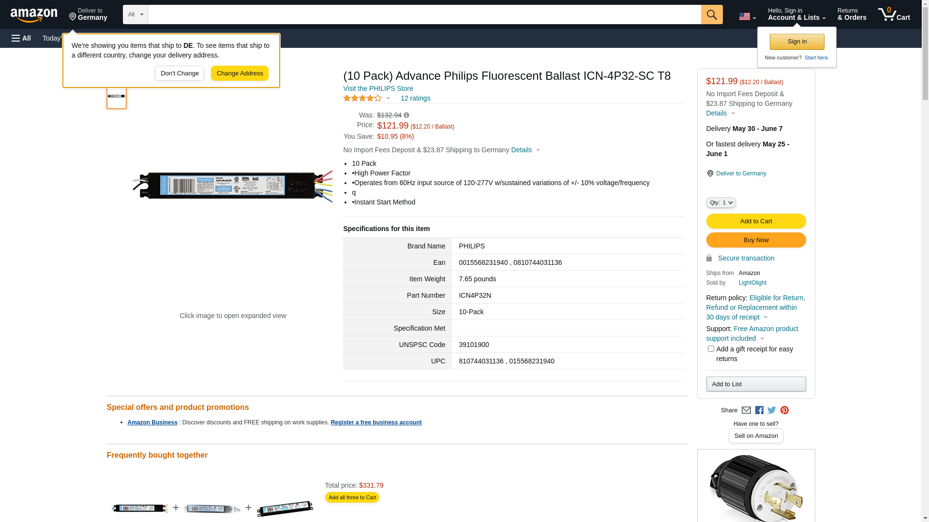
Task: Click the info icon next to the was price
Action: [x=406, y=115]
